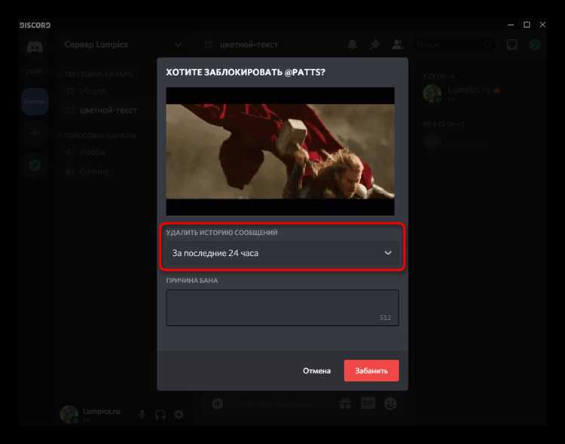Click the Thor GIF preview in dialog
Screen dimensions: 565x444
tap(280, 151)
